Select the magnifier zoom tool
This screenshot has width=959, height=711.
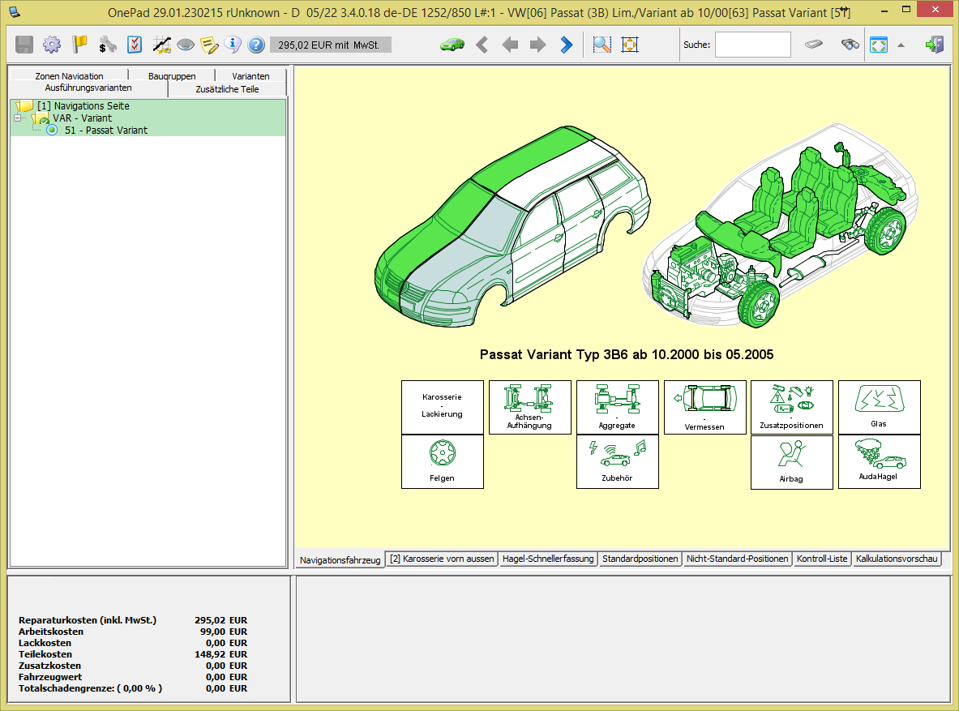click(602, 45)
